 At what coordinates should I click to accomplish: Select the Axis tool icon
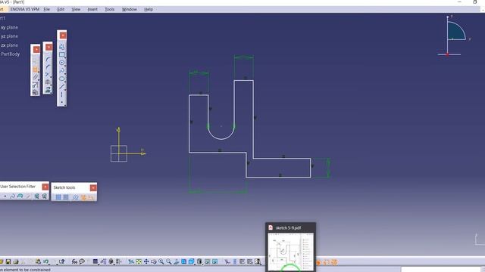[x=62, y=94]
